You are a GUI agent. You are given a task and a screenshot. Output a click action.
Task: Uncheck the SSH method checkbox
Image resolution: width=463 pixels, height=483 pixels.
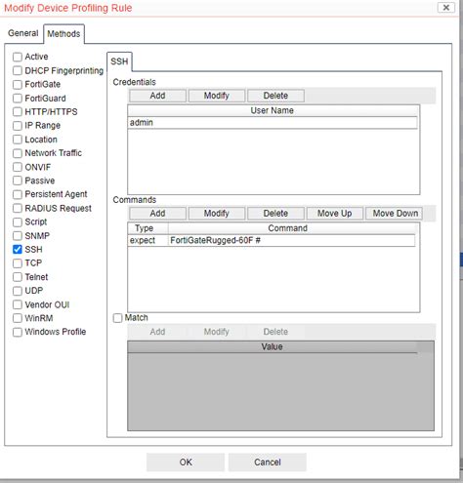(x=18, y=250)
